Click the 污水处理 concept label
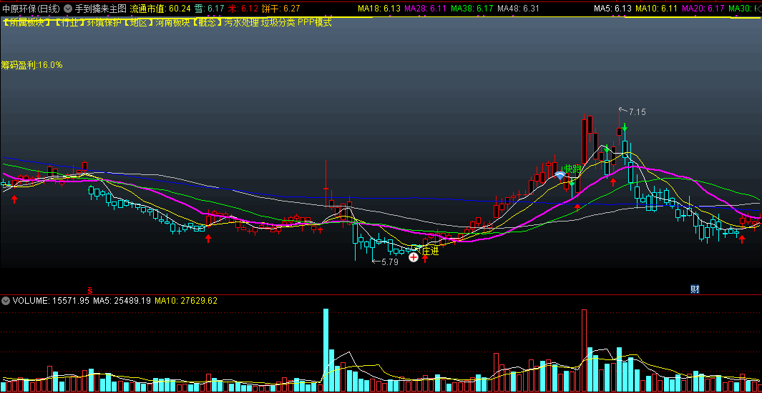The width and height of the screenshot is (762, 393). pyautogui.click(x=241, y=22)
